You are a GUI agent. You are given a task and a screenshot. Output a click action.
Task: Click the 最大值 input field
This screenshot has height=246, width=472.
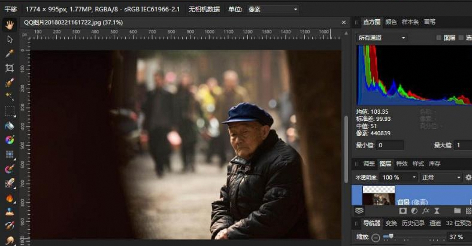[464, 145]
